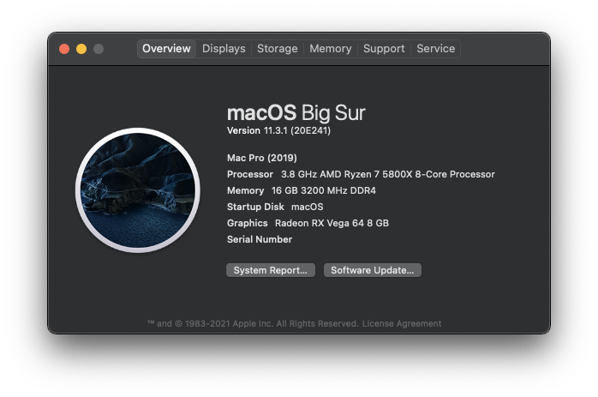Click the Serial Number label

tap(260, 239)
